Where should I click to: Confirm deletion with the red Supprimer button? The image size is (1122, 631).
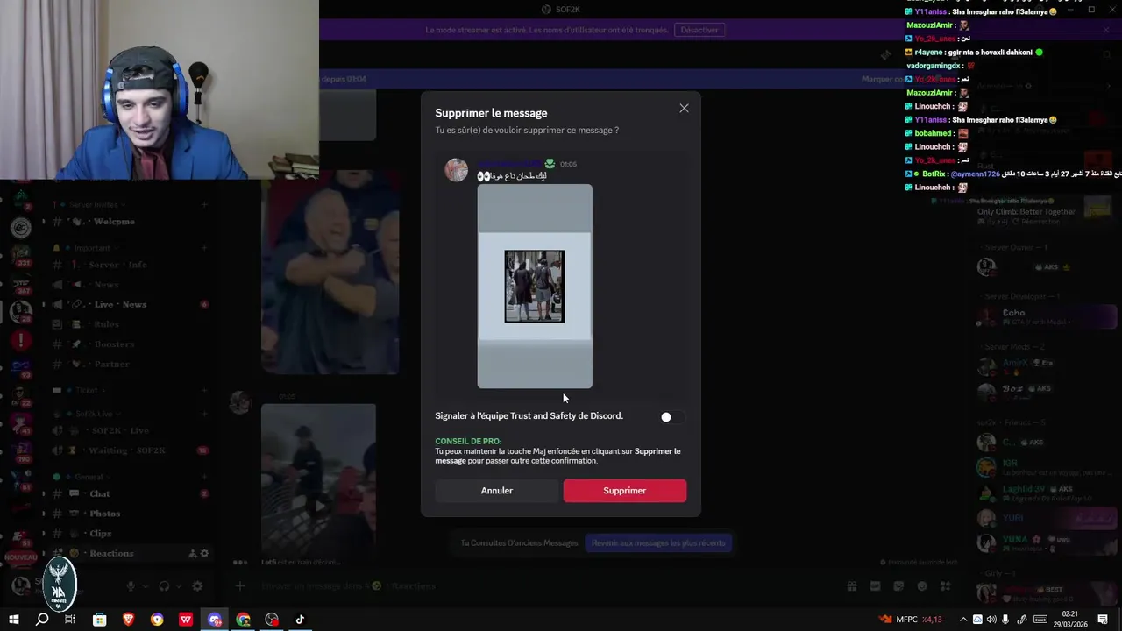pos(625,491)
